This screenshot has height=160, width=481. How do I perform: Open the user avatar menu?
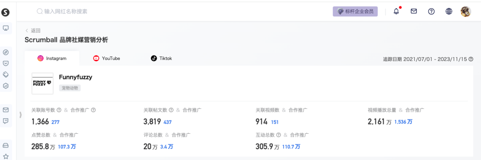click(x=466, y=12)
